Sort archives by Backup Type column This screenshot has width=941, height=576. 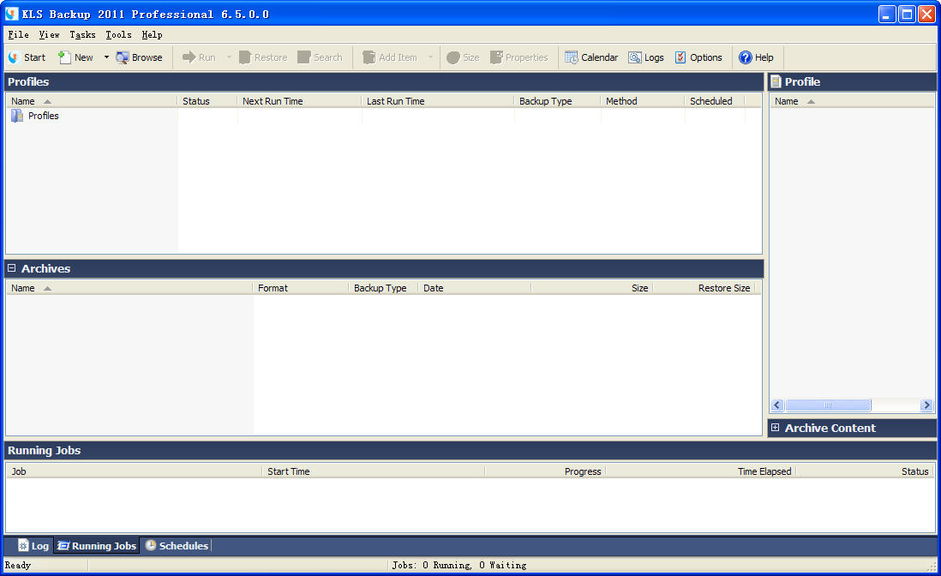coord(383,289)
